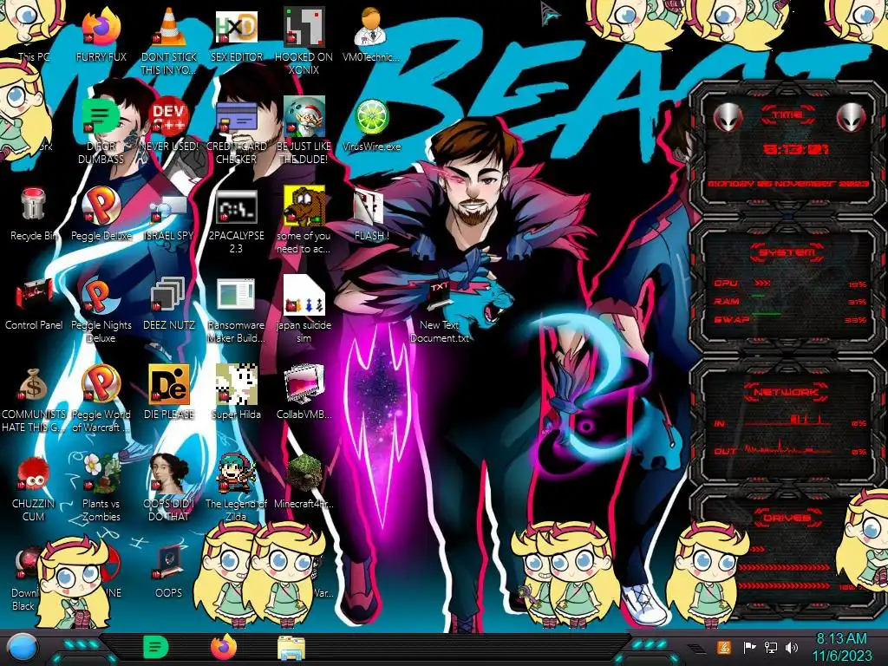Open green chat app in taskbar

[156, 647]
